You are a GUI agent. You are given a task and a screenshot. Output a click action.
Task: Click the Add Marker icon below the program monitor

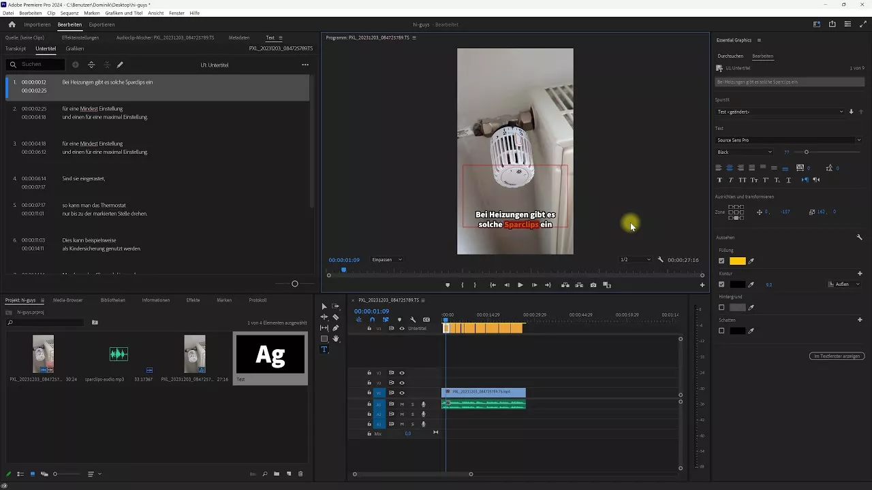coord(448,284)
